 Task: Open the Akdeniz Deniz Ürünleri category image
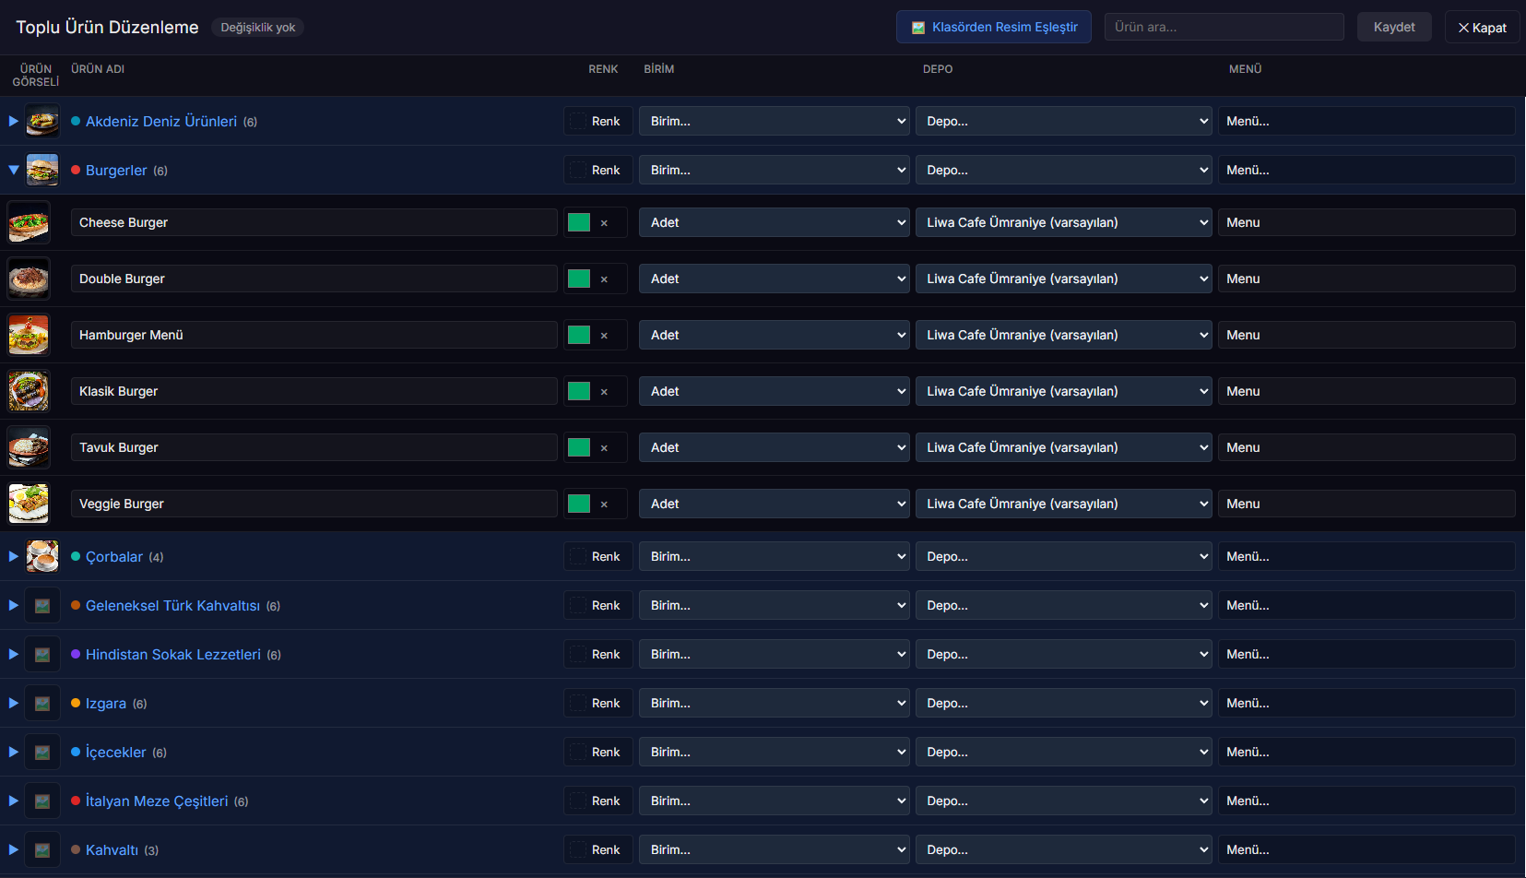pyautogui.click(x=42, y=122)
